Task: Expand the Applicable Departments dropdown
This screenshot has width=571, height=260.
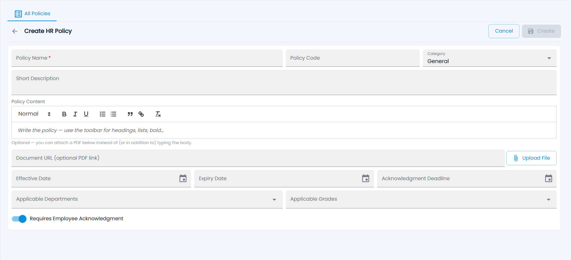Action: (x=147, y=199)
